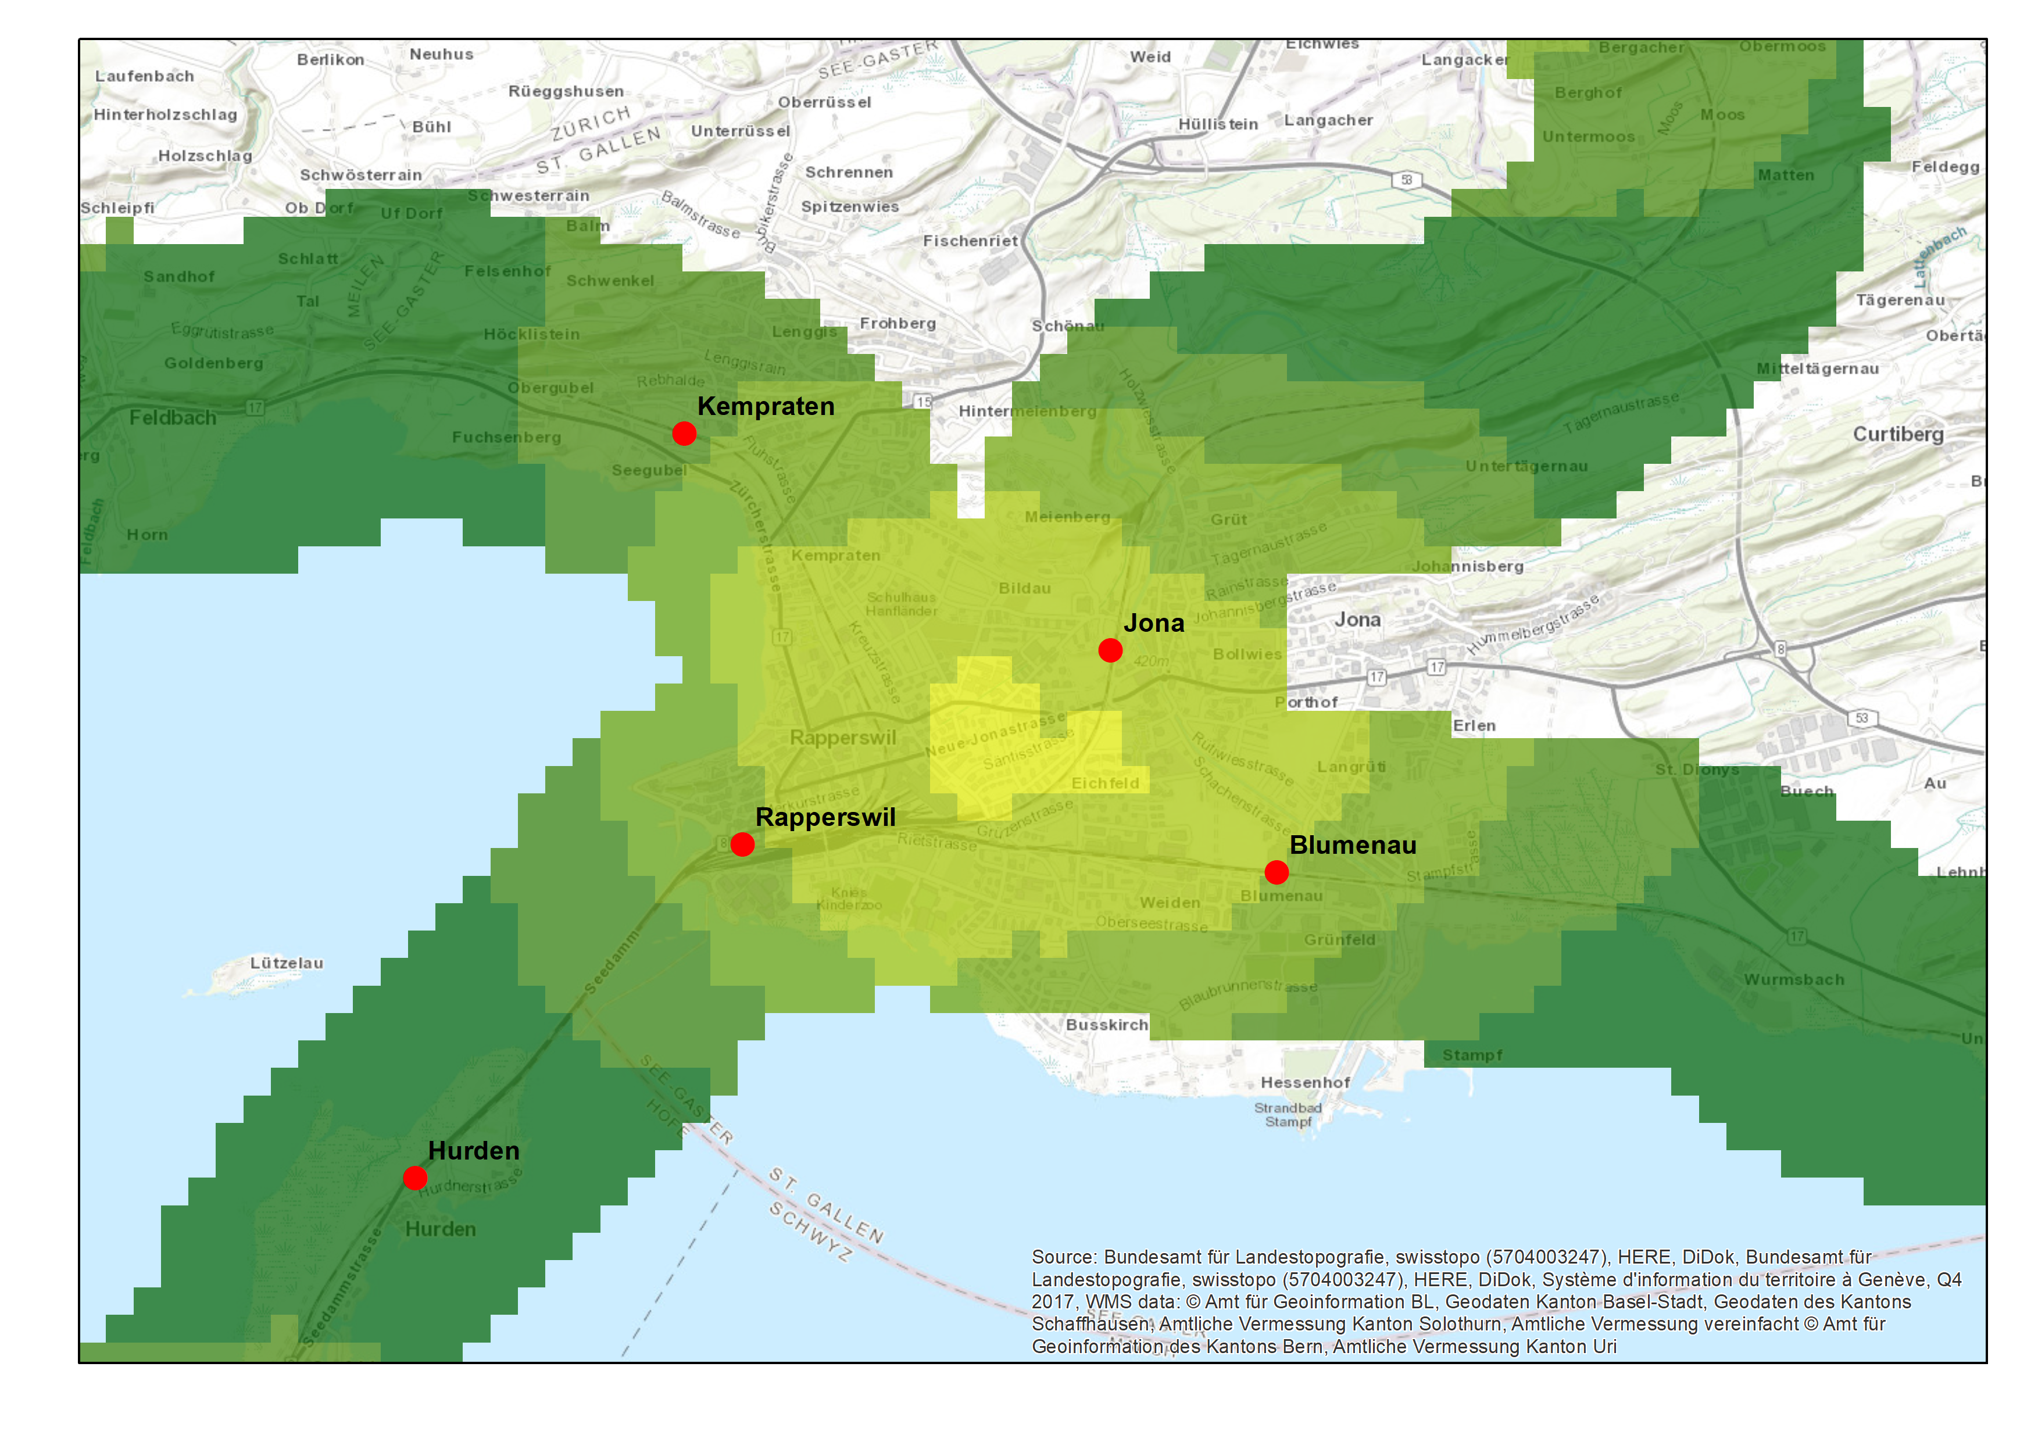Viewport: 2038px width, 1442px height.
Task: Click the Strandbad Stampf label
Action: (x=1288, y=1115)
